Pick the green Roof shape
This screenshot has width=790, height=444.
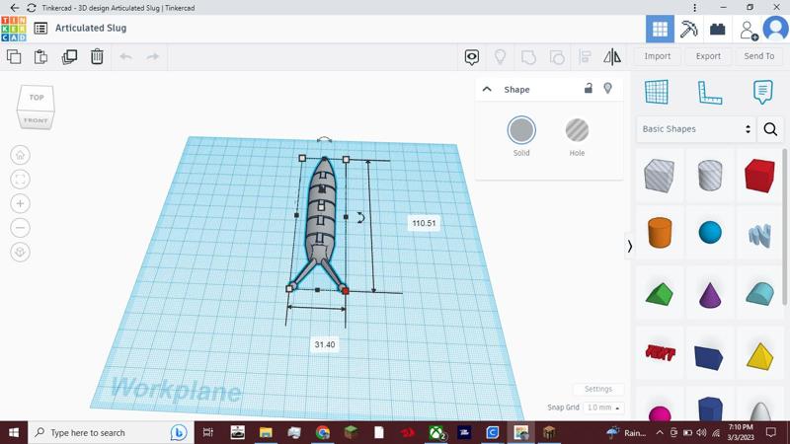click(659, 293)
